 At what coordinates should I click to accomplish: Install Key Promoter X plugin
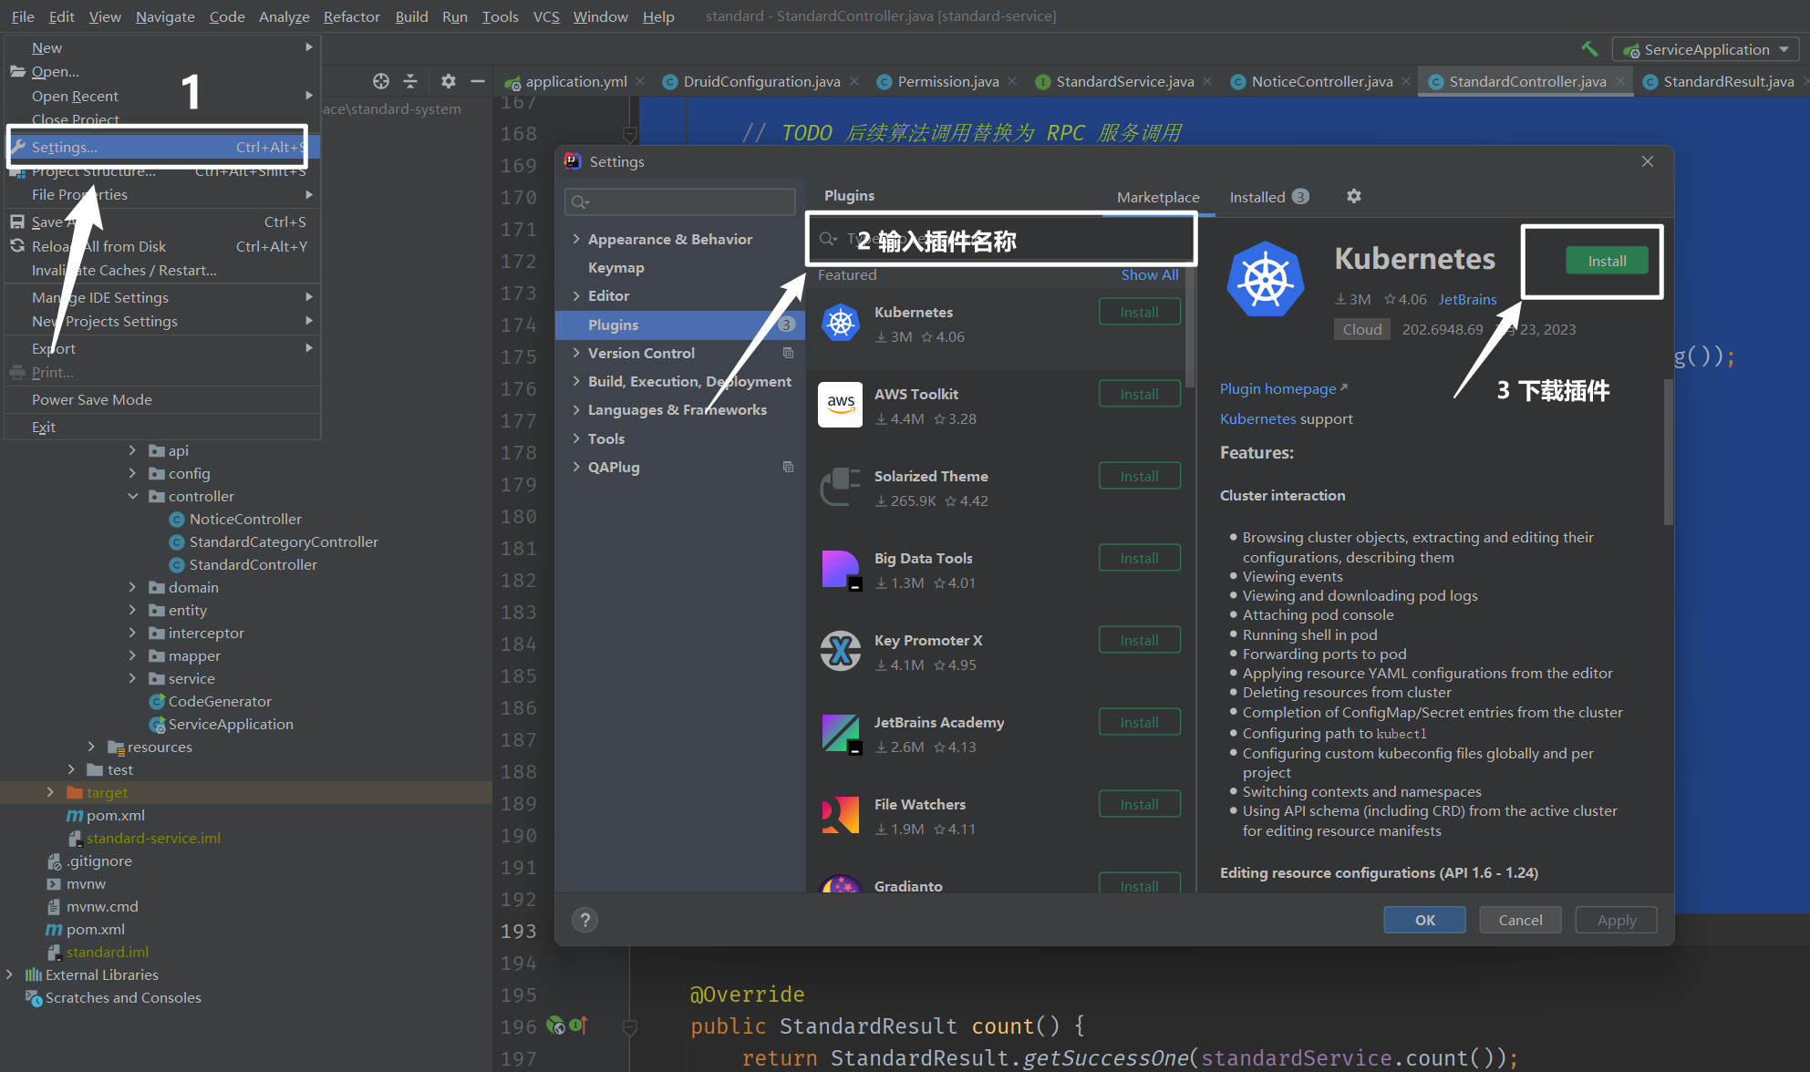pos(1139,640)
